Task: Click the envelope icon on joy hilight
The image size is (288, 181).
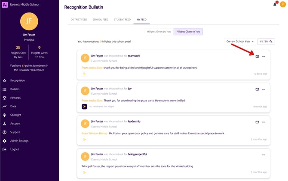Action: coord(257,89)
